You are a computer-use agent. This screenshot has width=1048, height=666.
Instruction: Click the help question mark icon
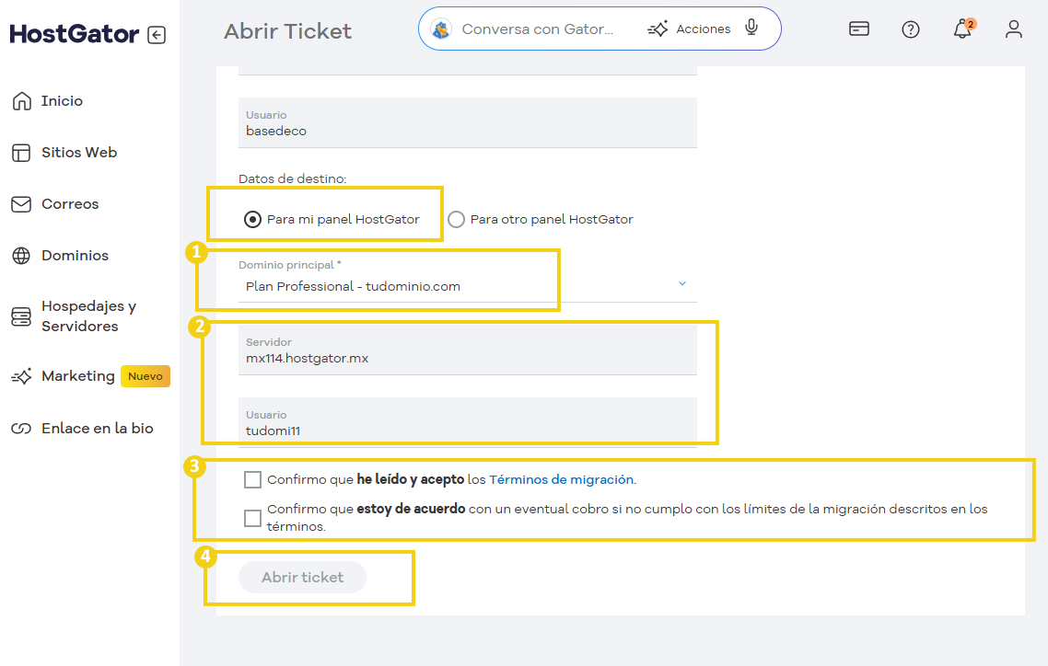pyautogui.click(x=911, y=29)
